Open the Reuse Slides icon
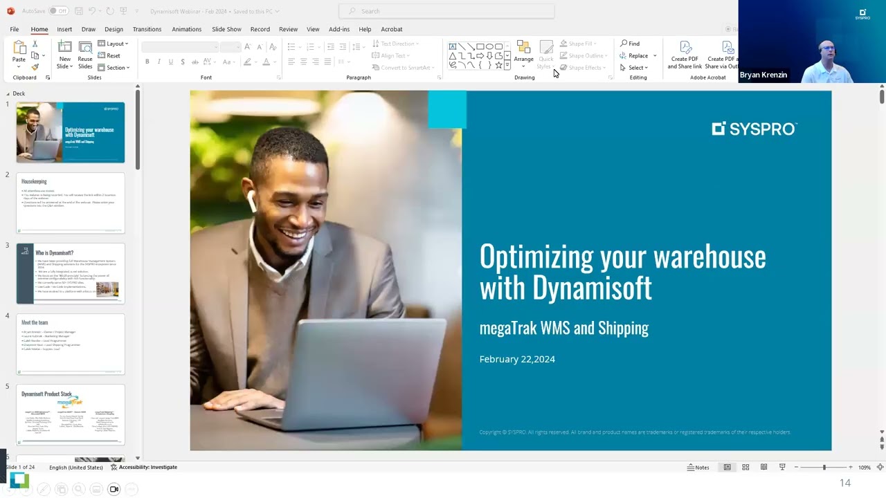The height and width of the screenshot is (498, 886). [x=85, y=47]
